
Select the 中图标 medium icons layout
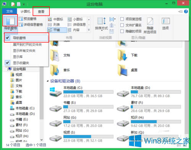click(56, 19)
